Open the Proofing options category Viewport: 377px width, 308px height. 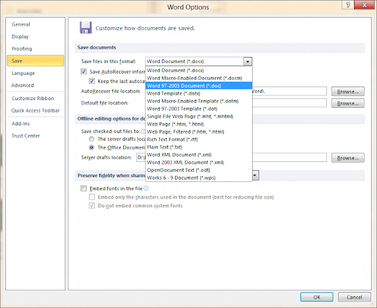35,49
